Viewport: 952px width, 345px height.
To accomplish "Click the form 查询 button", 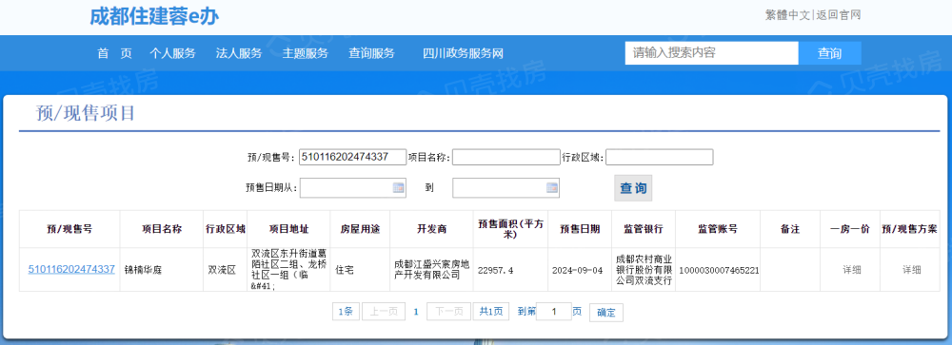I will coord(633,188).
